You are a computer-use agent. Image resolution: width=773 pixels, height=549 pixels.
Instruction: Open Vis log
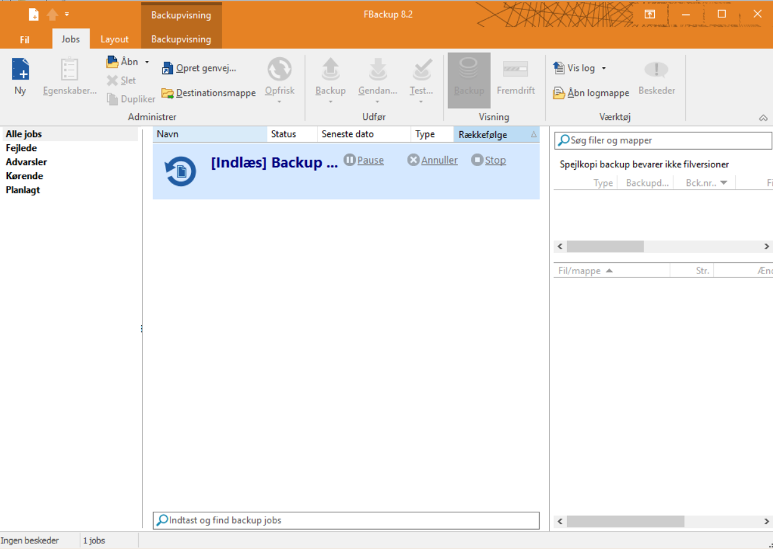(x=574, y=68)
